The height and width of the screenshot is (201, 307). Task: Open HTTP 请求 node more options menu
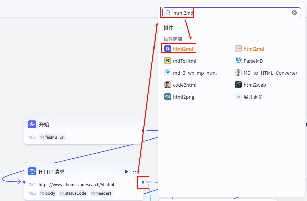pos(135,172)
